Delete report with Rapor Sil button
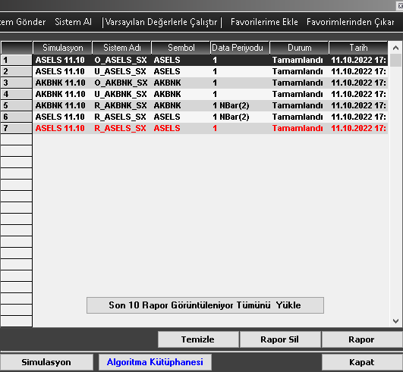 click(x=280, y=339)
